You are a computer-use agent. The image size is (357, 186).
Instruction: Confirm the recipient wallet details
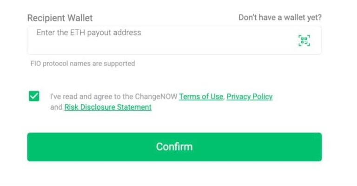(174, 147)
